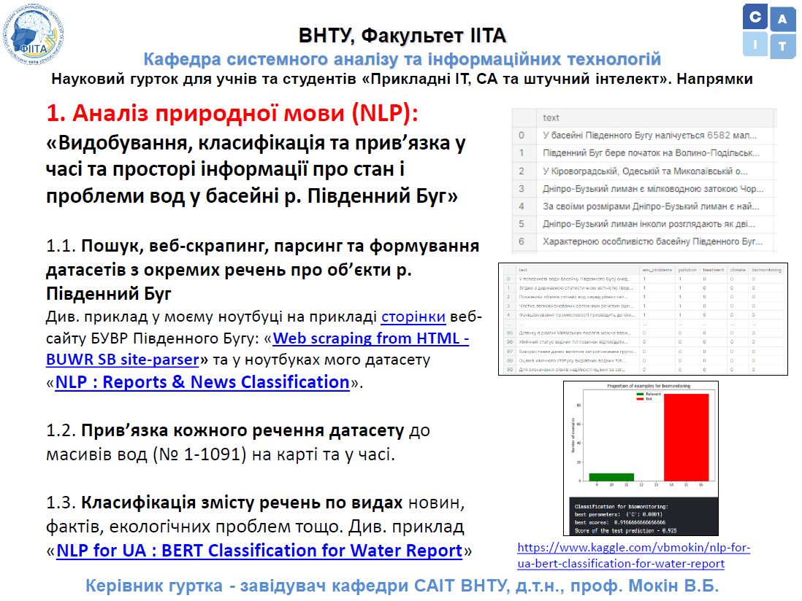This screenshot has height=601, width=802.
Task: Click 'Кафедра системного аналізу та інформаційних технологій' heading
Action: 402,59
